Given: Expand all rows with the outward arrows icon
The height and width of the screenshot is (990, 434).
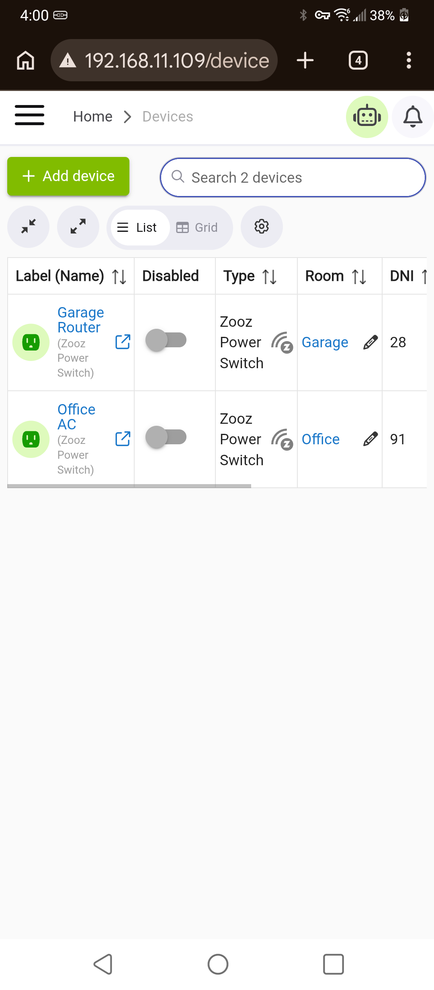Looking at the screenshot, I should 78,227.
